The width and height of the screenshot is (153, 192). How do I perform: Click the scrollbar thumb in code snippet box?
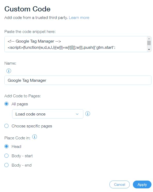click(x=149, y=43)
